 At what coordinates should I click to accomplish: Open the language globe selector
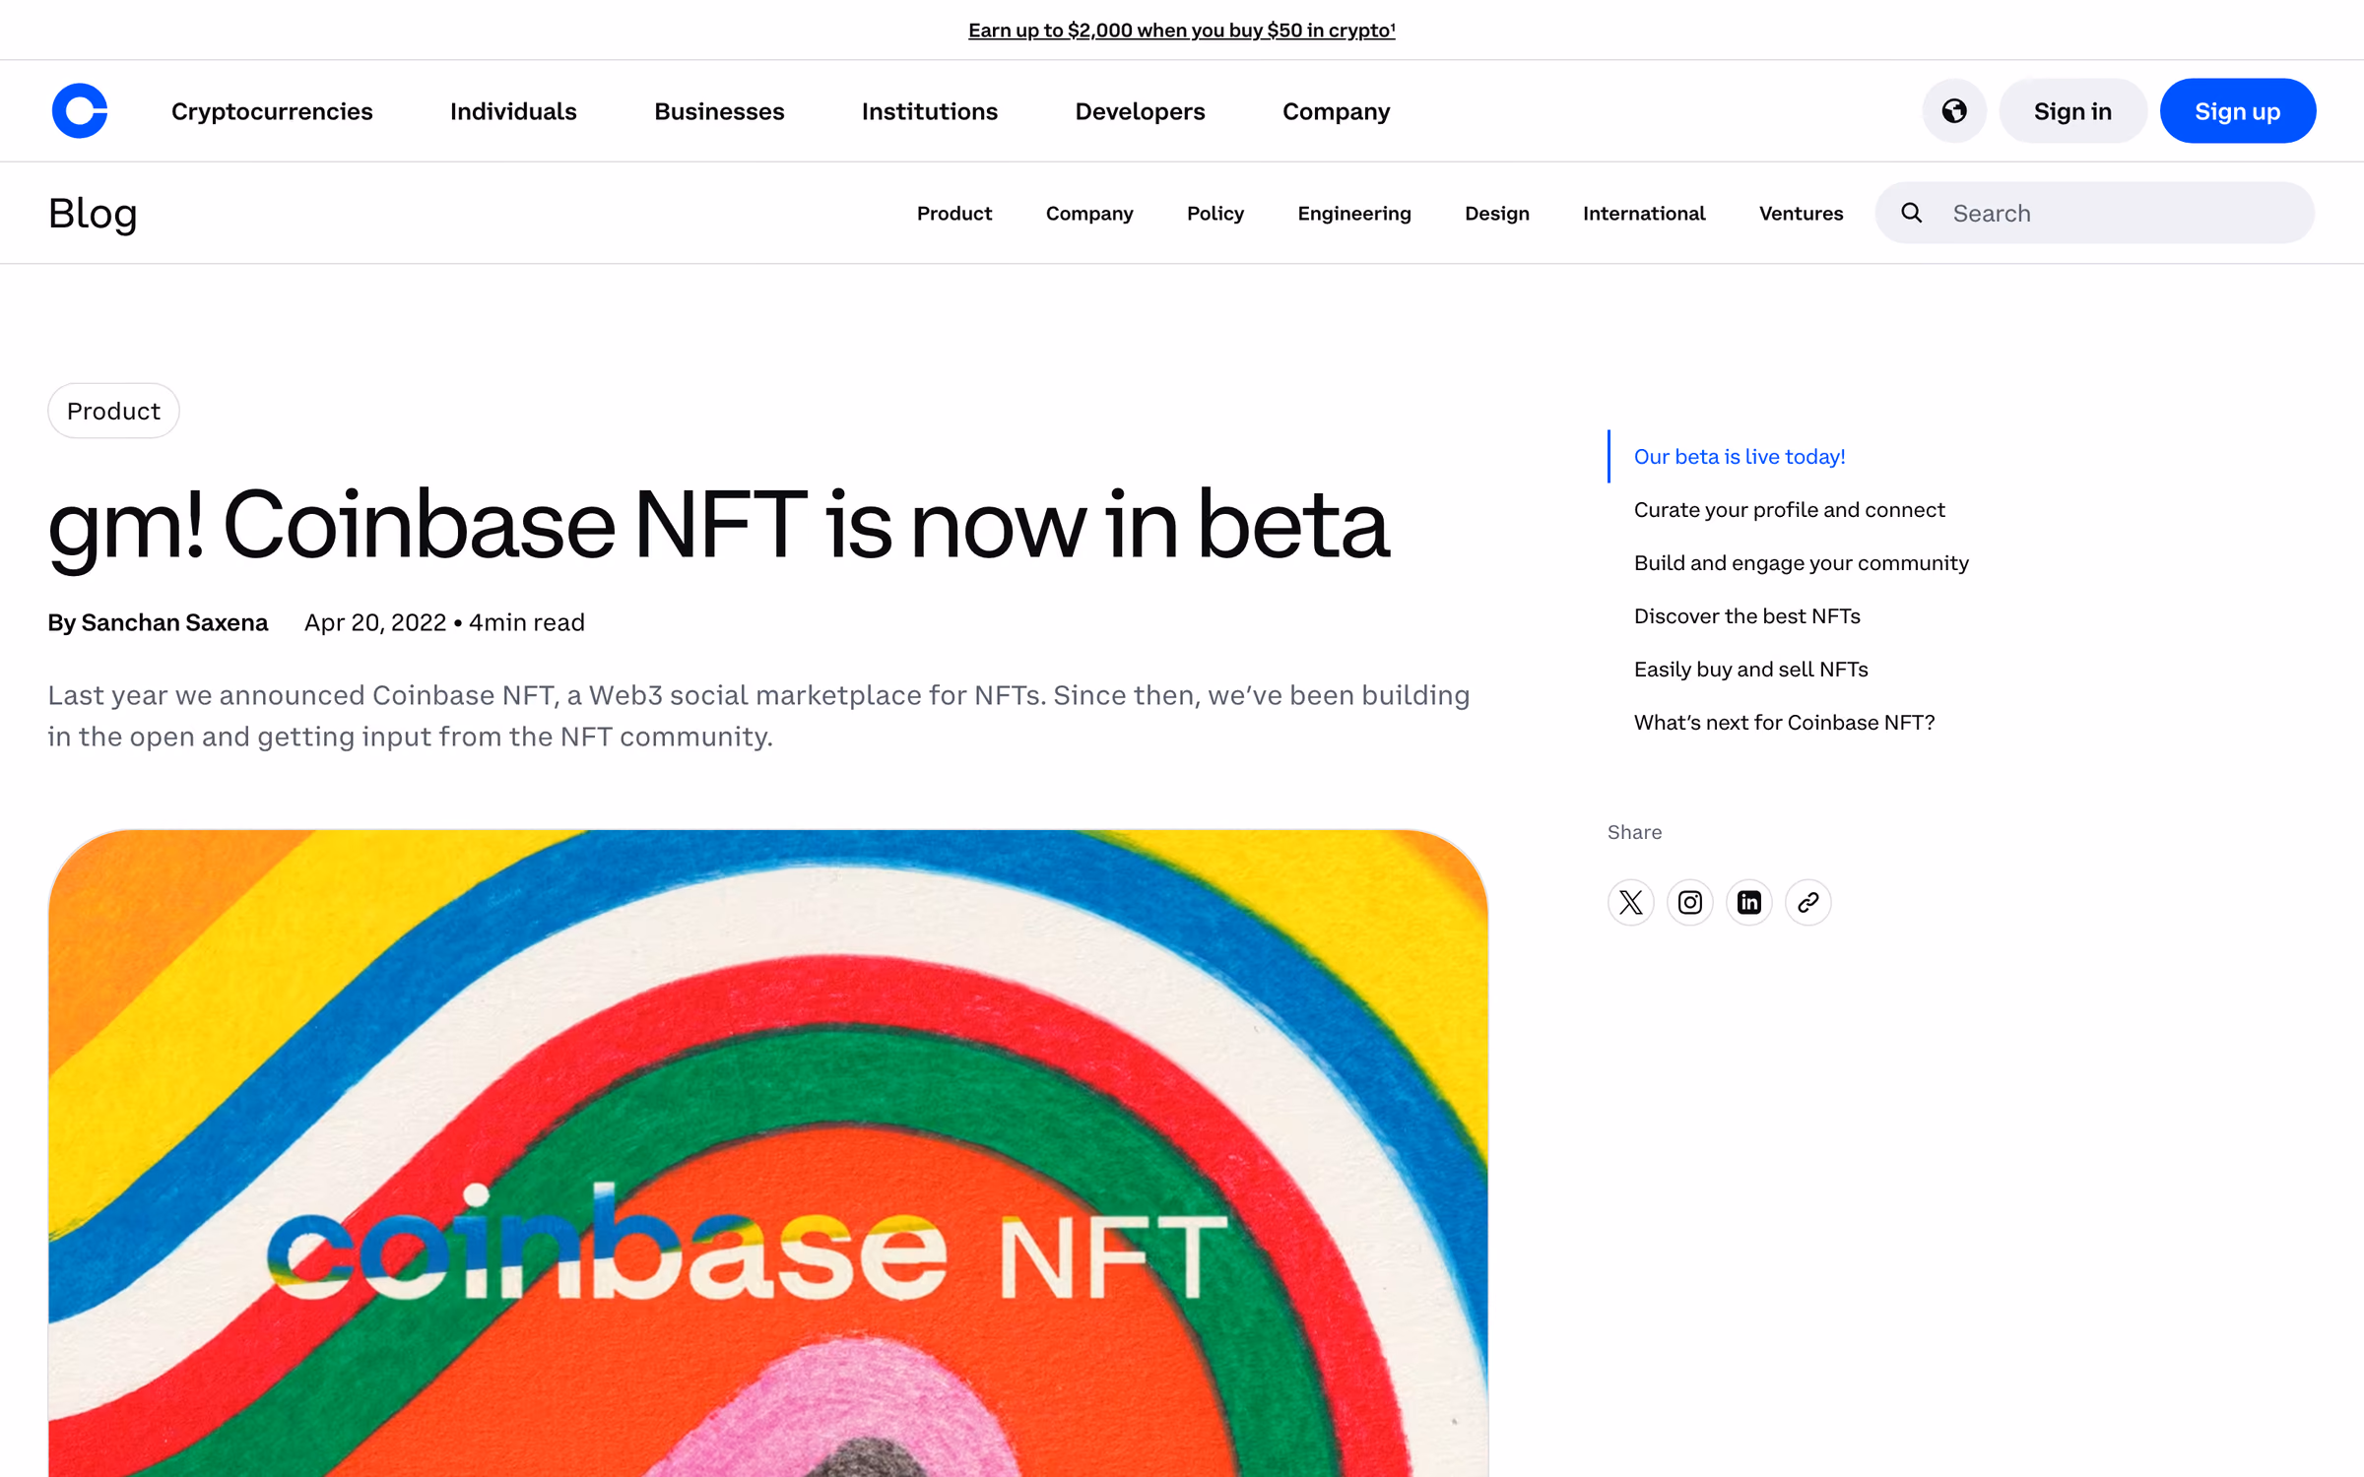(1954, 111)
